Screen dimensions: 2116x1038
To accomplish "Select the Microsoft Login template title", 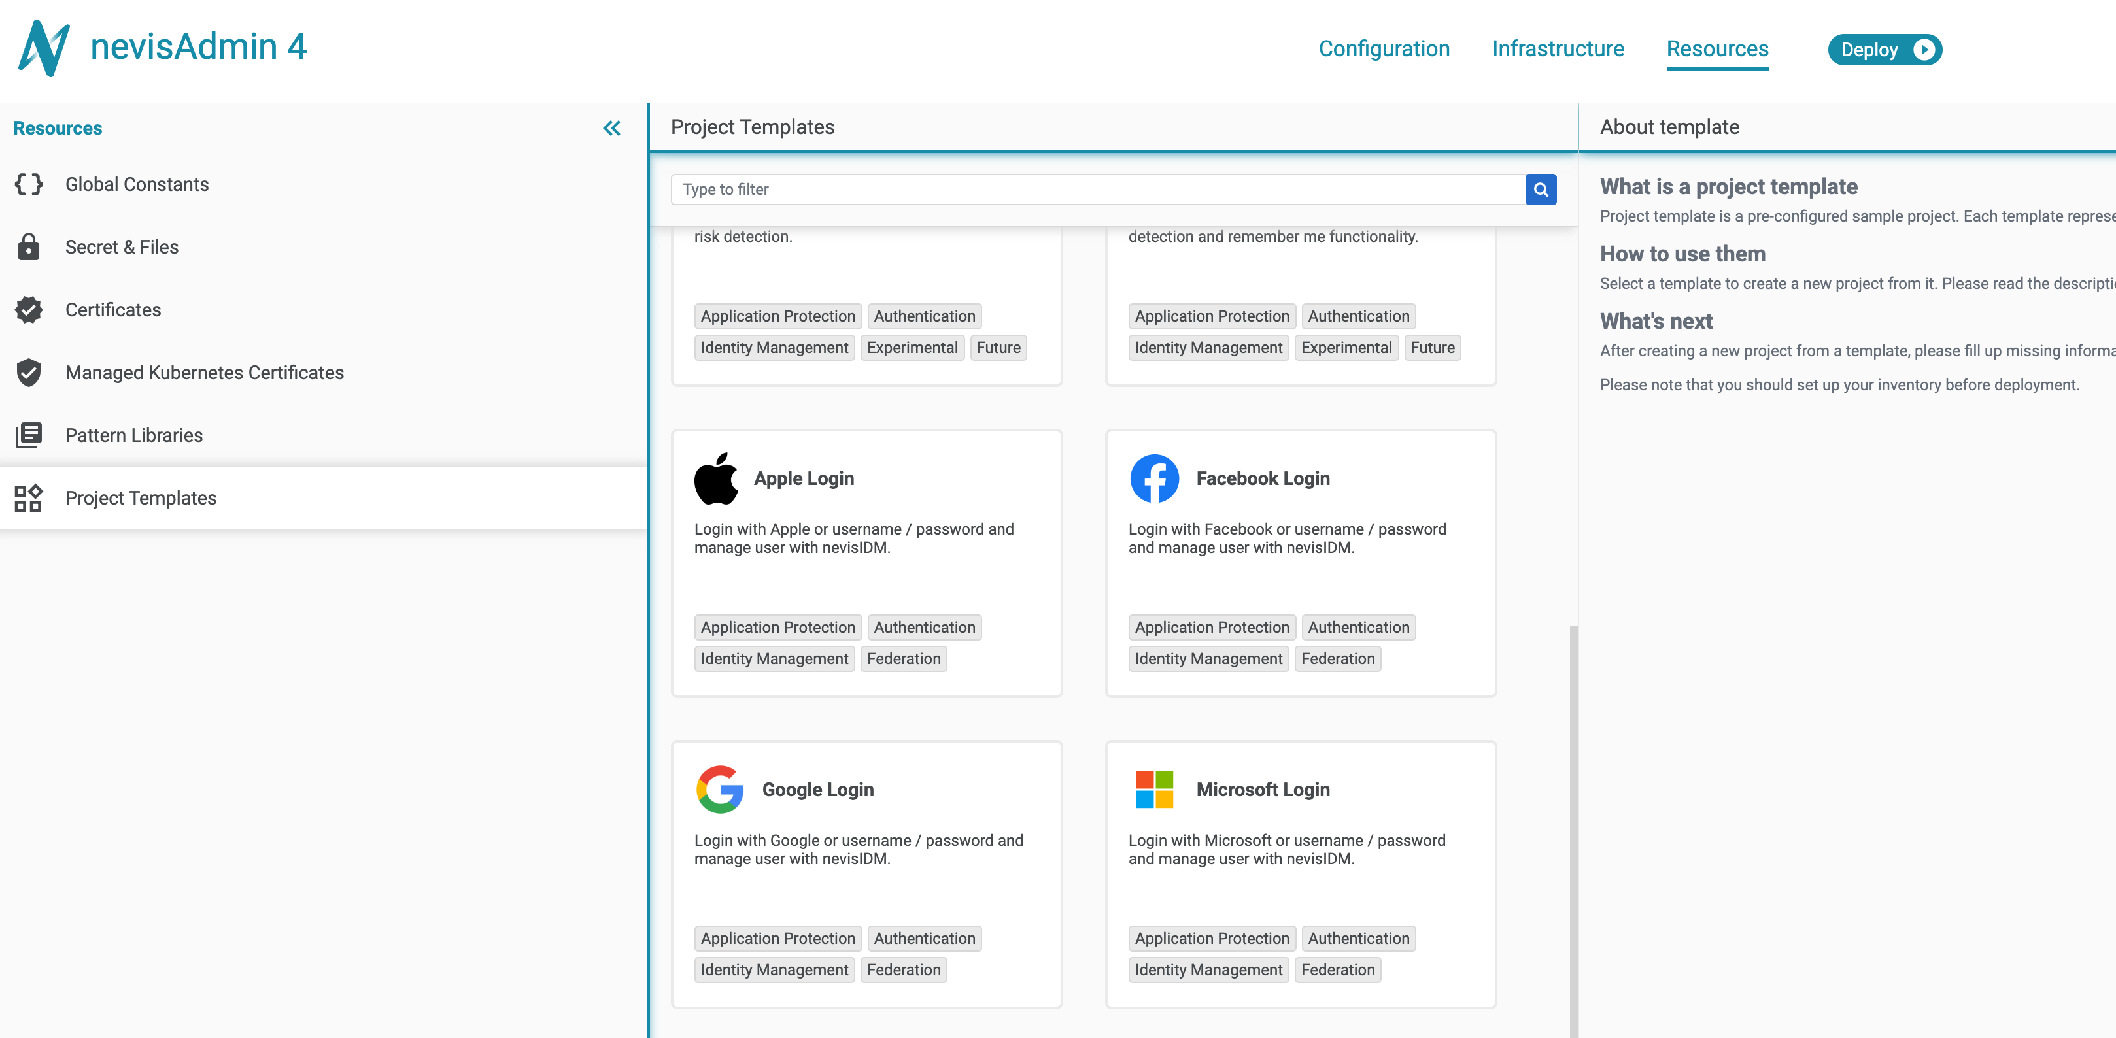I will pos(1263,789).
